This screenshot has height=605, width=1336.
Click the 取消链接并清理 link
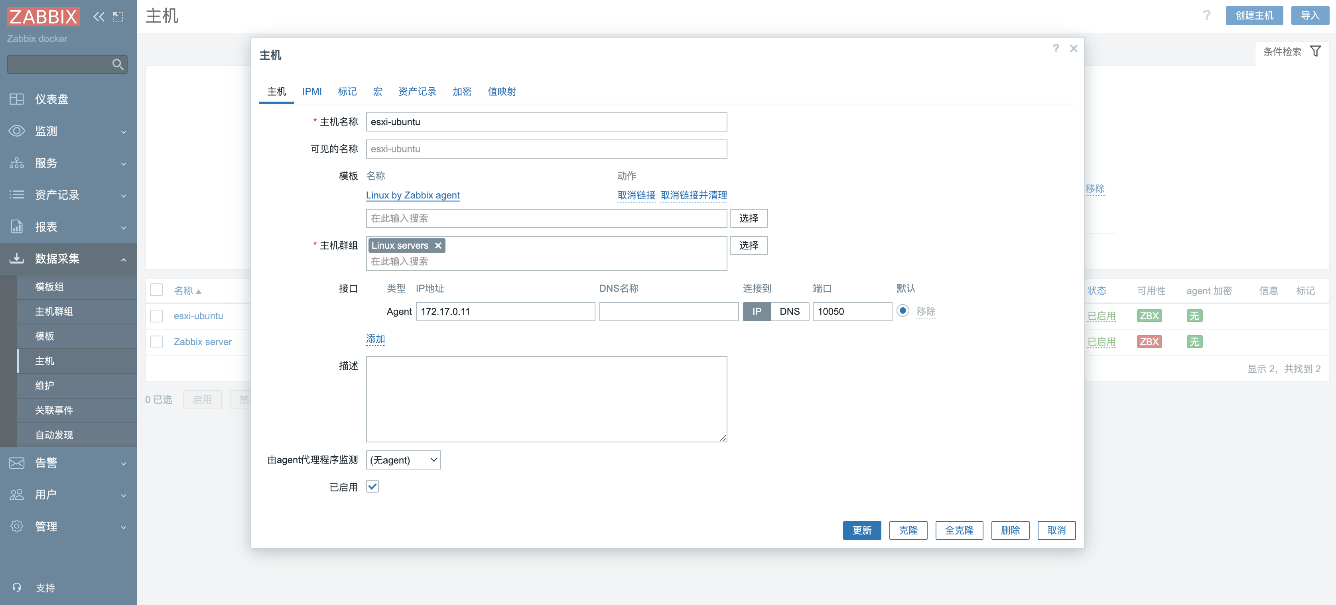pyautogui.click(x=694, y=195)
